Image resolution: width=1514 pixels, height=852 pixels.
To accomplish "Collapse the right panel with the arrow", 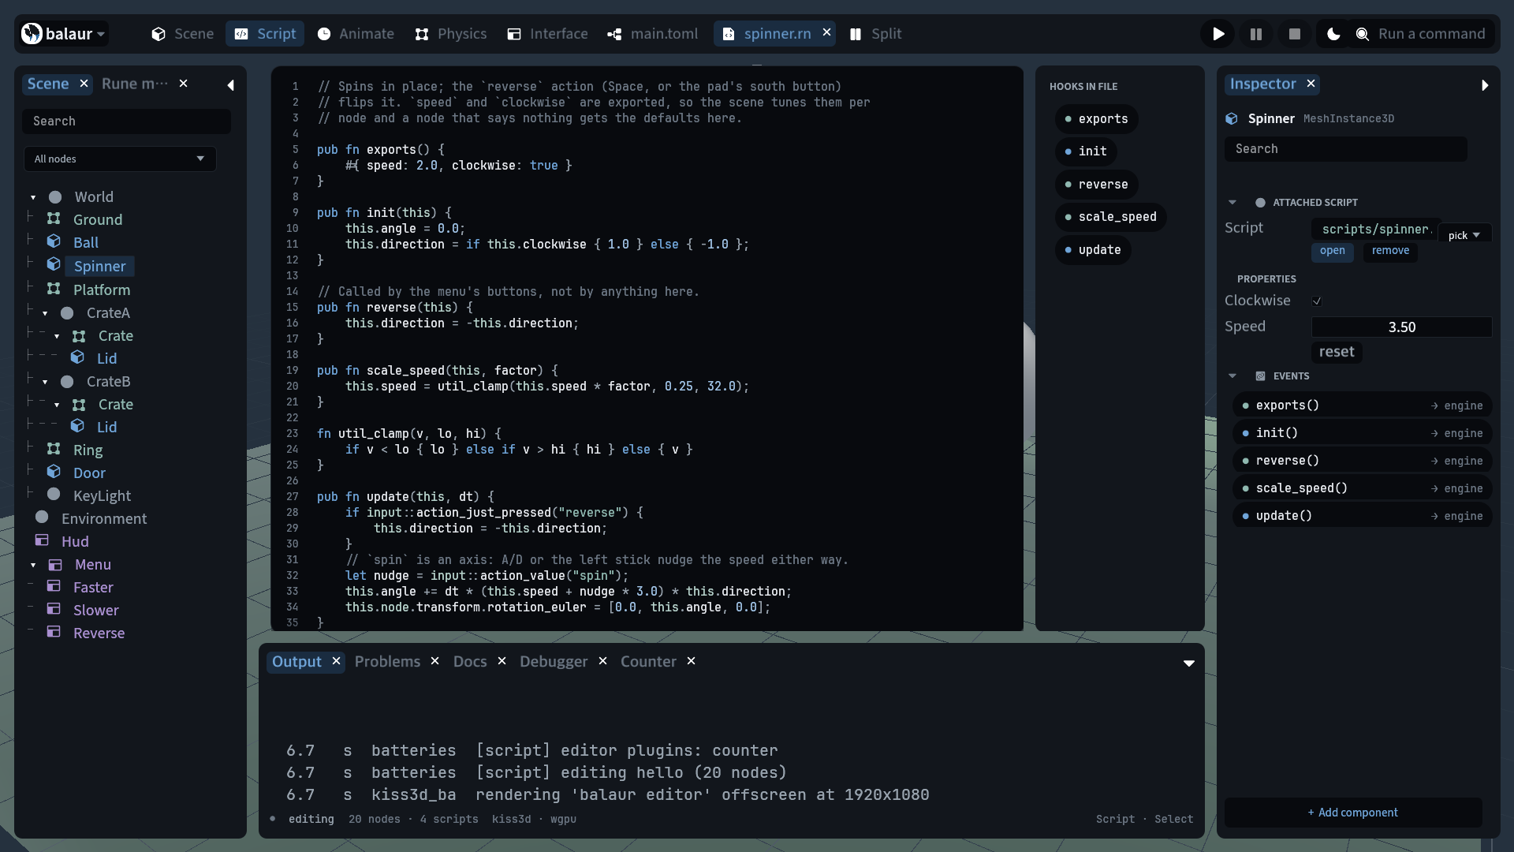I will click(x=1485, y=85).
